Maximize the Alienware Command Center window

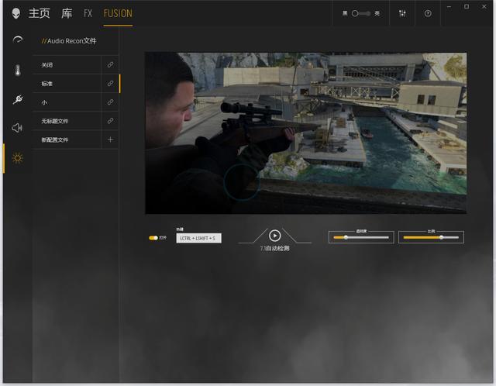467,7
